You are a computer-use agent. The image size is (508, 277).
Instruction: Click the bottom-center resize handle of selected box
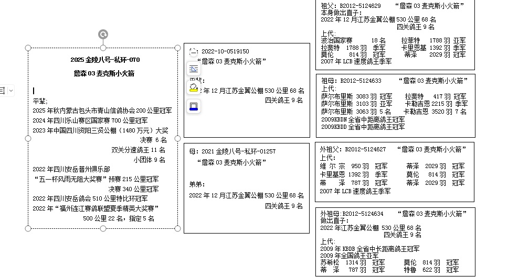(103, 229)
